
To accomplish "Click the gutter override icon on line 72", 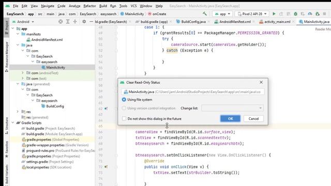I will 106,167.
